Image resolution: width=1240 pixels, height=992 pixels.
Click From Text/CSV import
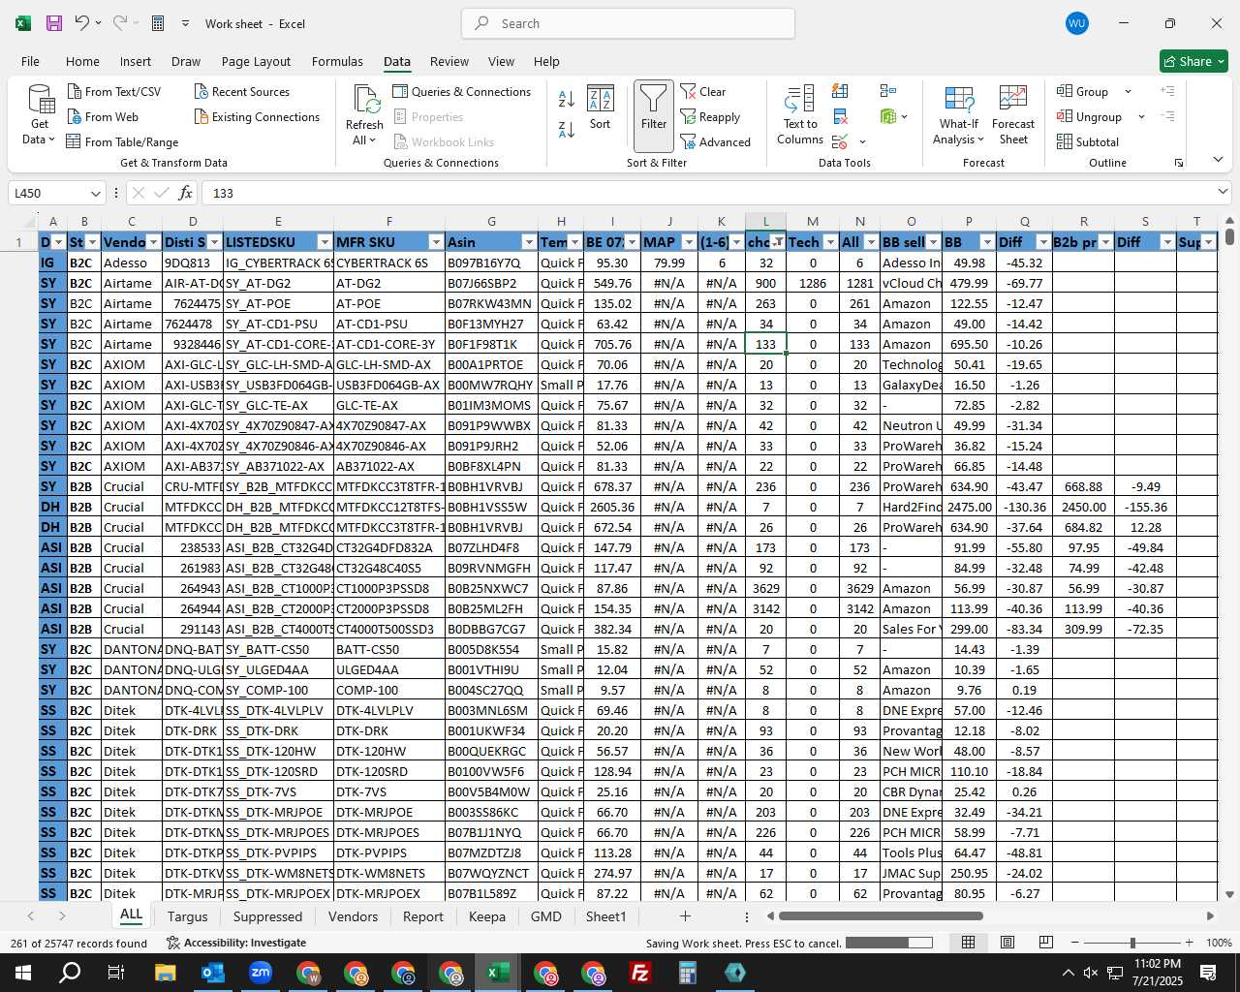tap(114, 91)
